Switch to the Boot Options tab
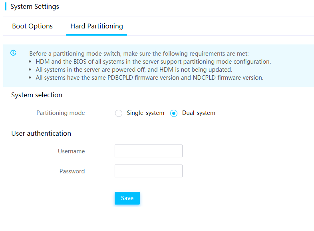Viewport: 314px width, 231px height. click(32, 26)
